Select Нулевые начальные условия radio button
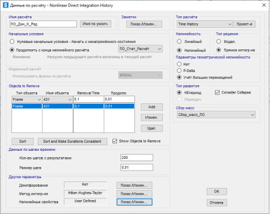Viewport: 270px width, 214px height. pyautogui.click(x=12, y=42)
